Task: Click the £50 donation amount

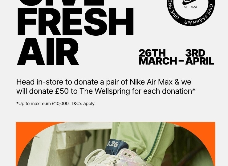Action: tap(62, 91)
